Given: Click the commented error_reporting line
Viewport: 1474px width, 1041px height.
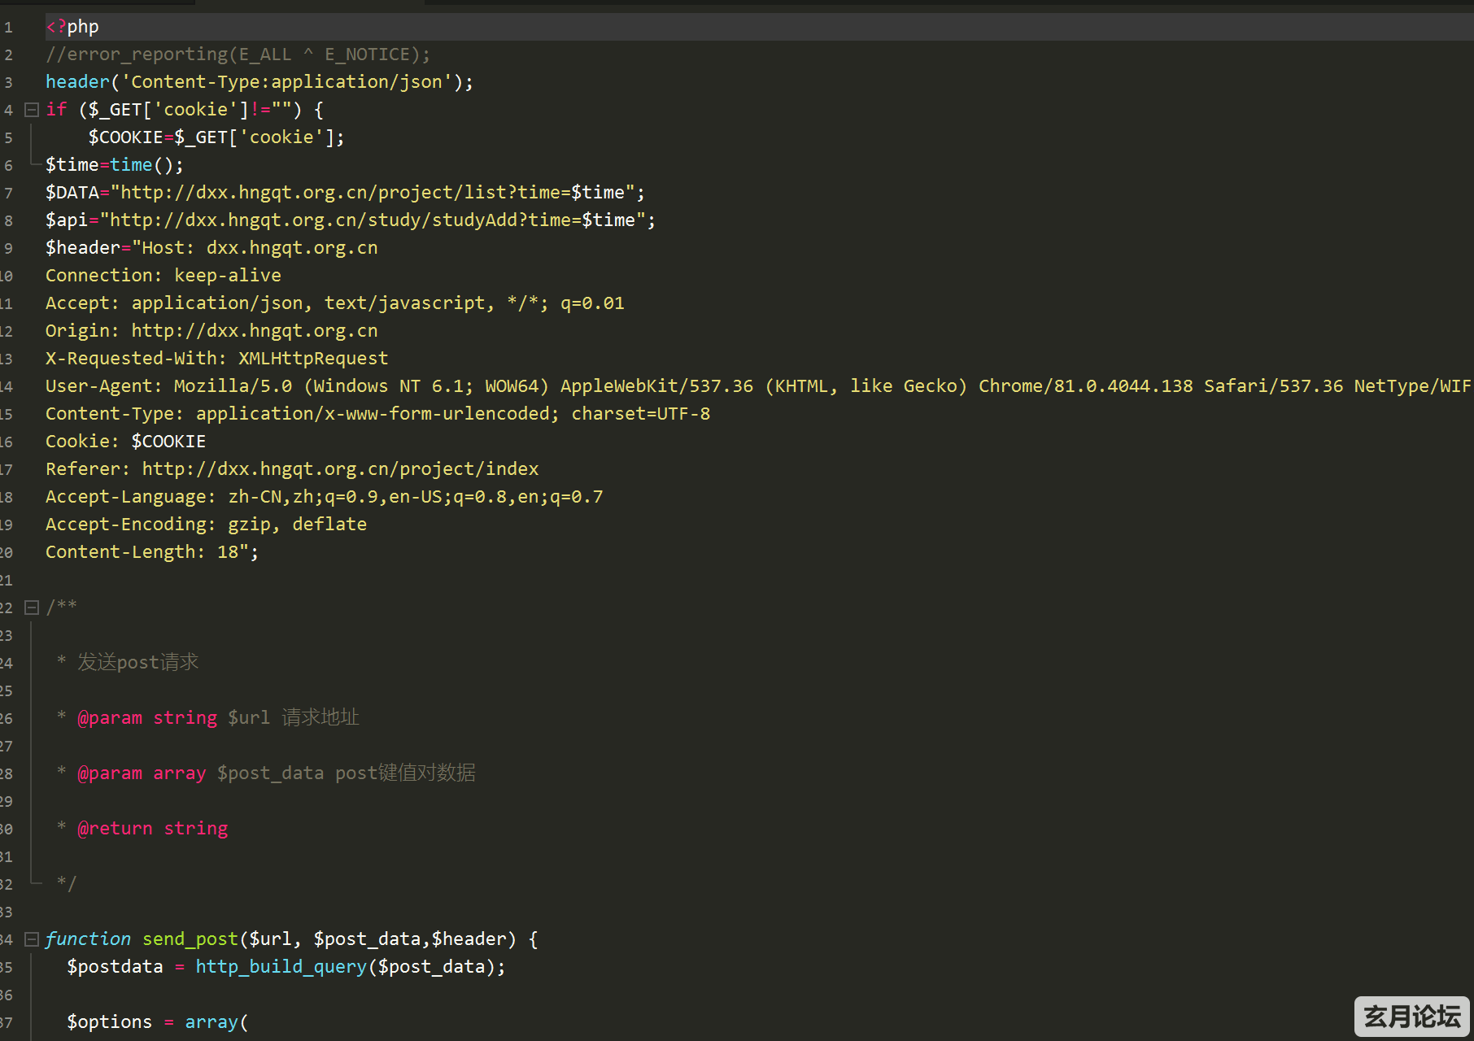Looking at the screenshot, I should 238,54.
